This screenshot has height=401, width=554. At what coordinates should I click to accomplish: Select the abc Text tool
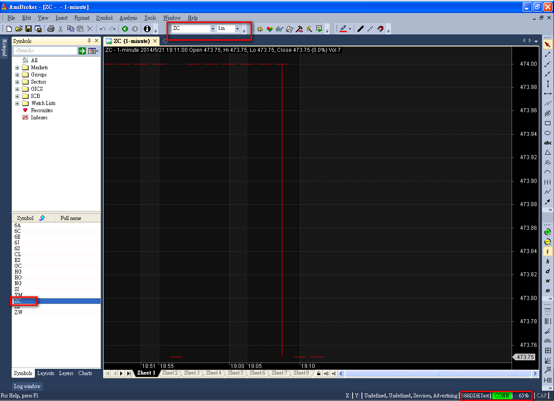click(x=548, y=143)
